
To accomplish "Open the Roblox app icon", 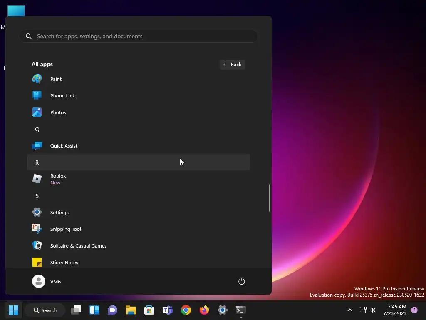I will click(x=37, y=179).
